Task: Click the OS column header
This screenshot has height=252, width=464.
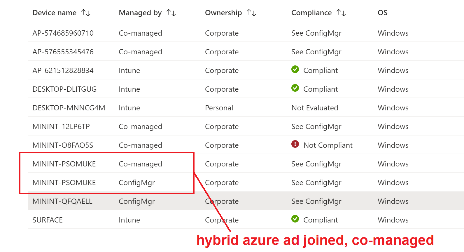Action: [x=383, y=13]
